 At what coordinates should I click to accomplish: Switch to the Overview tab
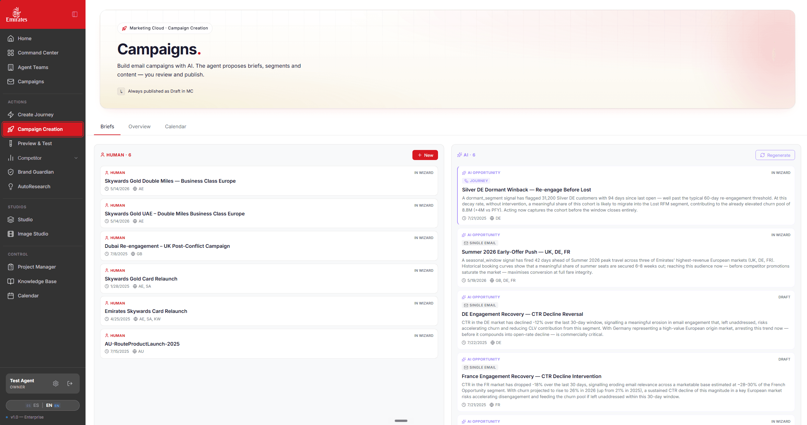139,126
